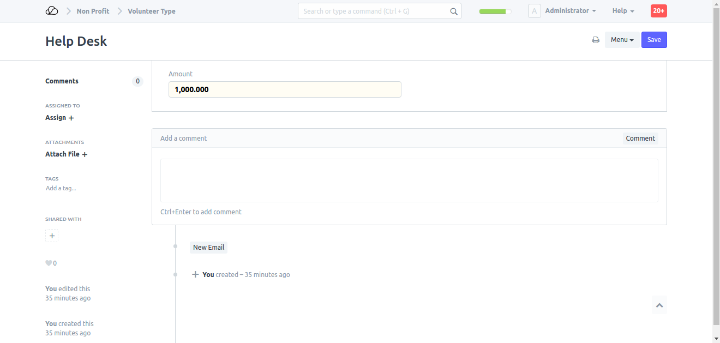Open the Help dropdown menu
The image size is (720, 343).
pyautogui.click(x=623, y=11)
